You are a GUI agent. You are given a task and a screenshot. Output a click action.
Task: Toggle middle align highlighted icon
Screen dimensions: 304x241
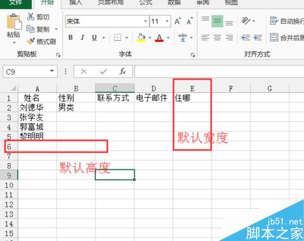[217, 21]
